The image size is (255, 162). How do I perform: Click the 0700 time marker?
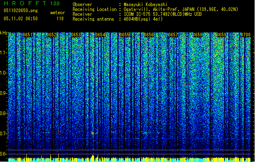[246, 35]
